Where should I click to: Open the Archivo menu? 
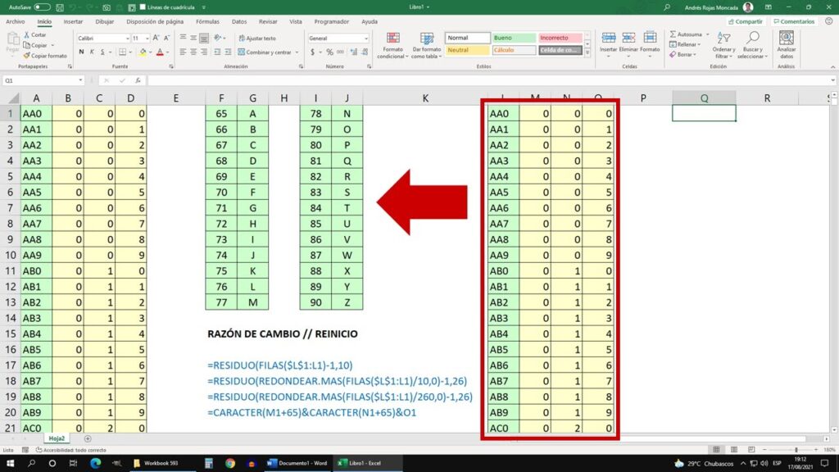coord(15,22)
